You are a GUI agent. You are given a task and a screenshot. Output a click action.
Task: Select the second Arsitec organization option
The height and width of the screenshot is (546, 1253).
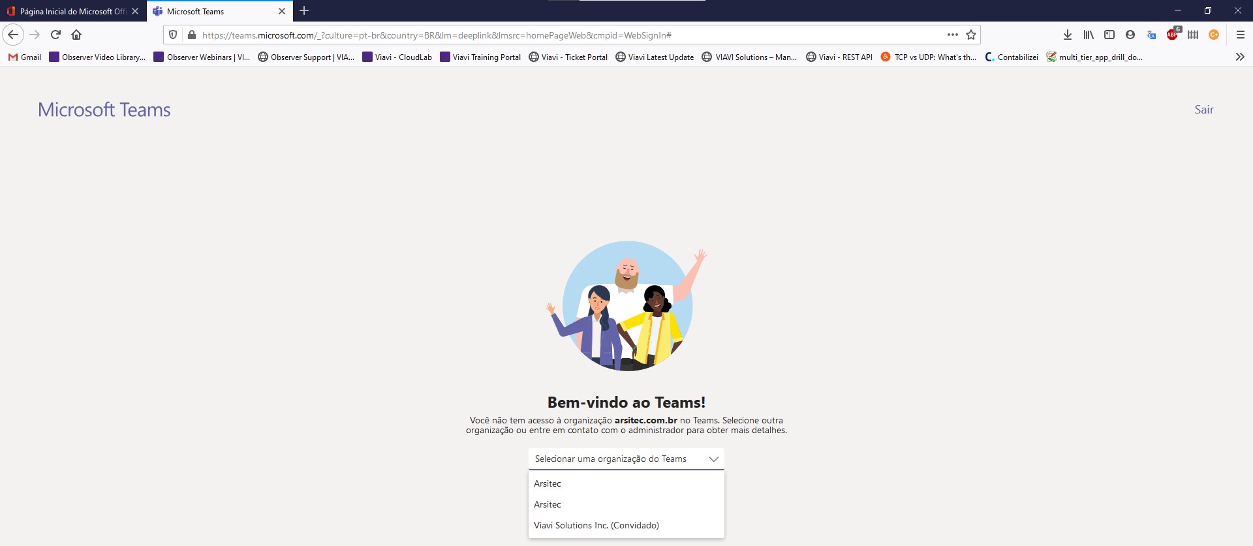click(x=626, y=504)
